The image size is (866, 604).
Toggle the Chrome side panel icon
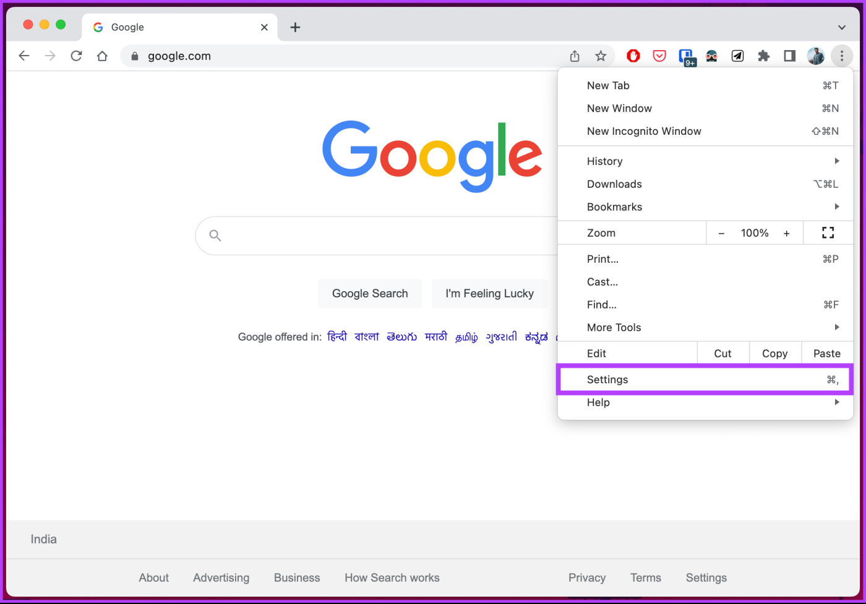789,56
